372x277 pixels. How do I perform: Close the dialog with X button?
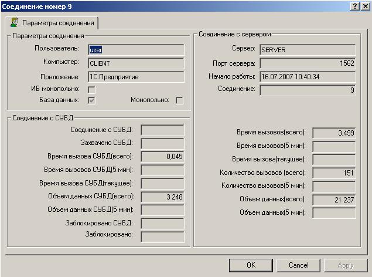tap(365, 5)
